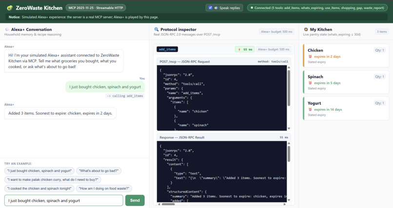Click the "Household memory & recipe reasoning" subtitle
Screen dimensions: 393x208
click(33, 35)
